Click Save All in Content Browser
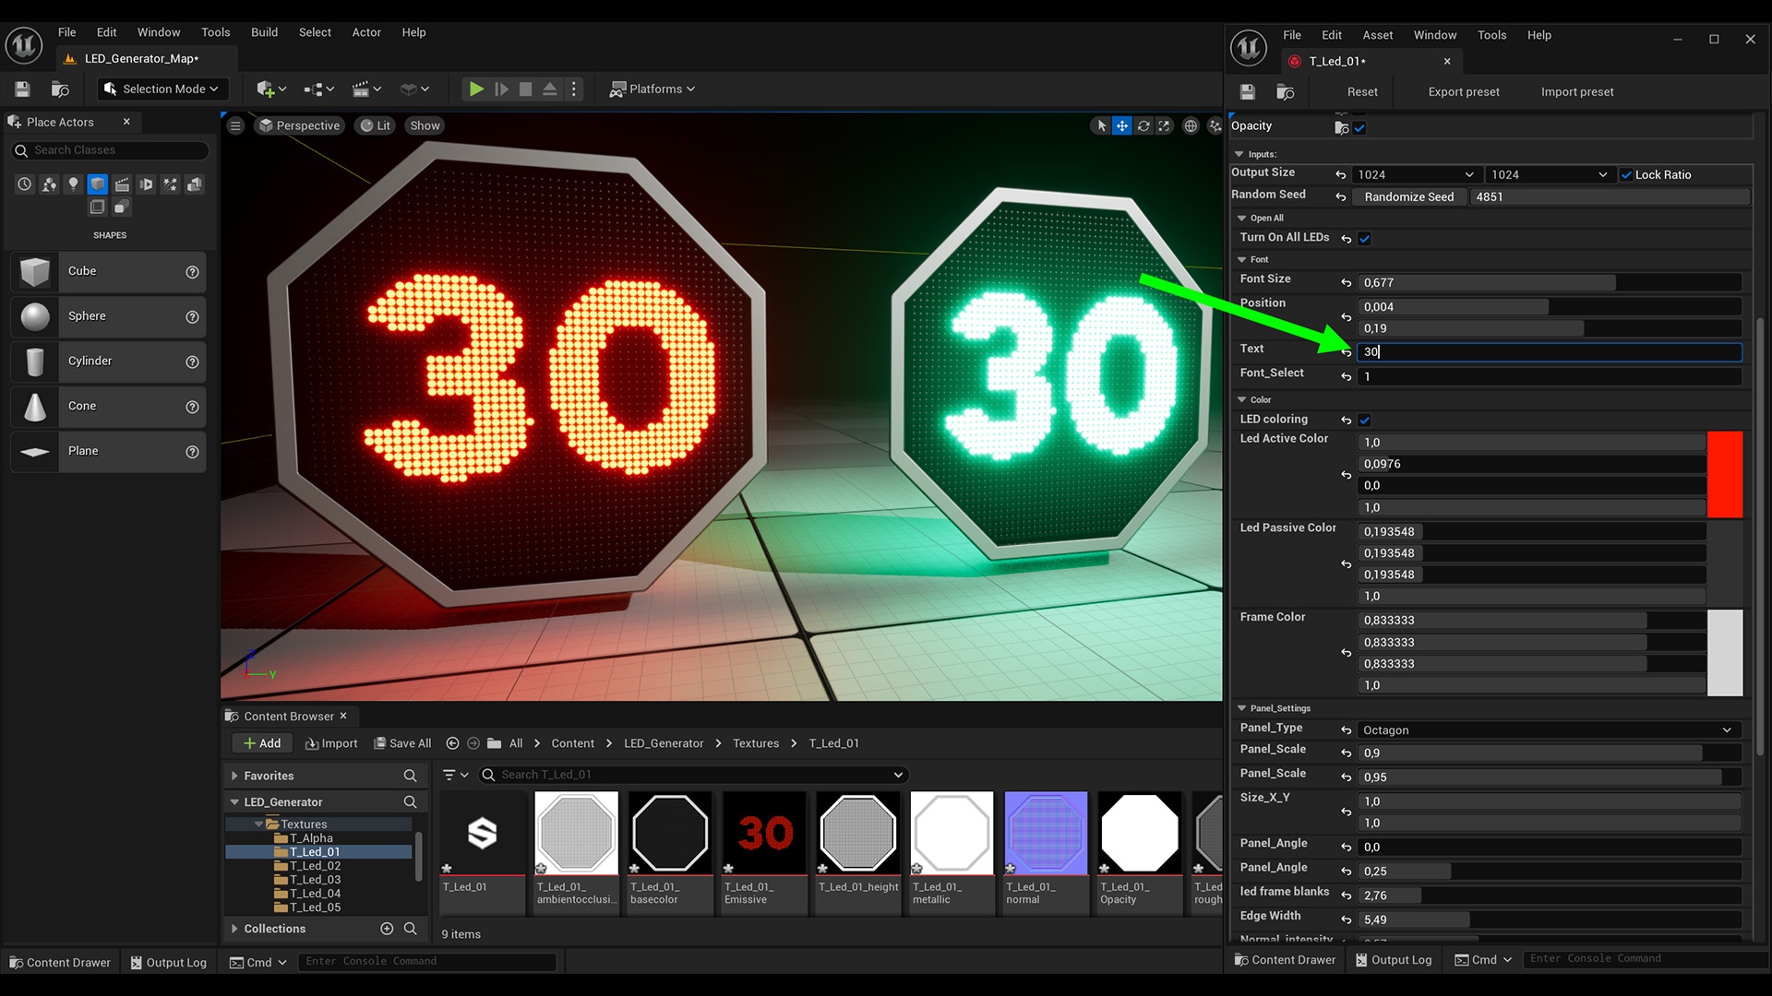Screen dimensions: 1772x996 402,743
